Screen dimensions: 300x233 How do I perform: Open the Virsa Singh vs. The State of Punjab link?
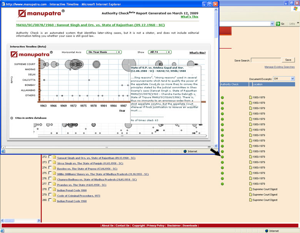click(90, 163)
